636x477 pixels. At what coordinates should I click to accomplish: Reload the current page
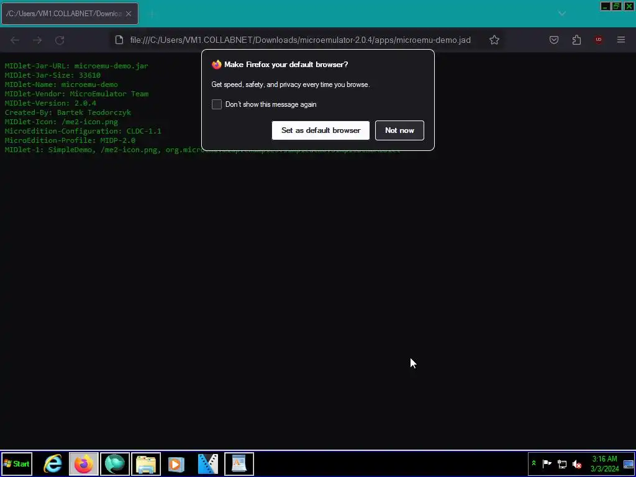[60, 40]
